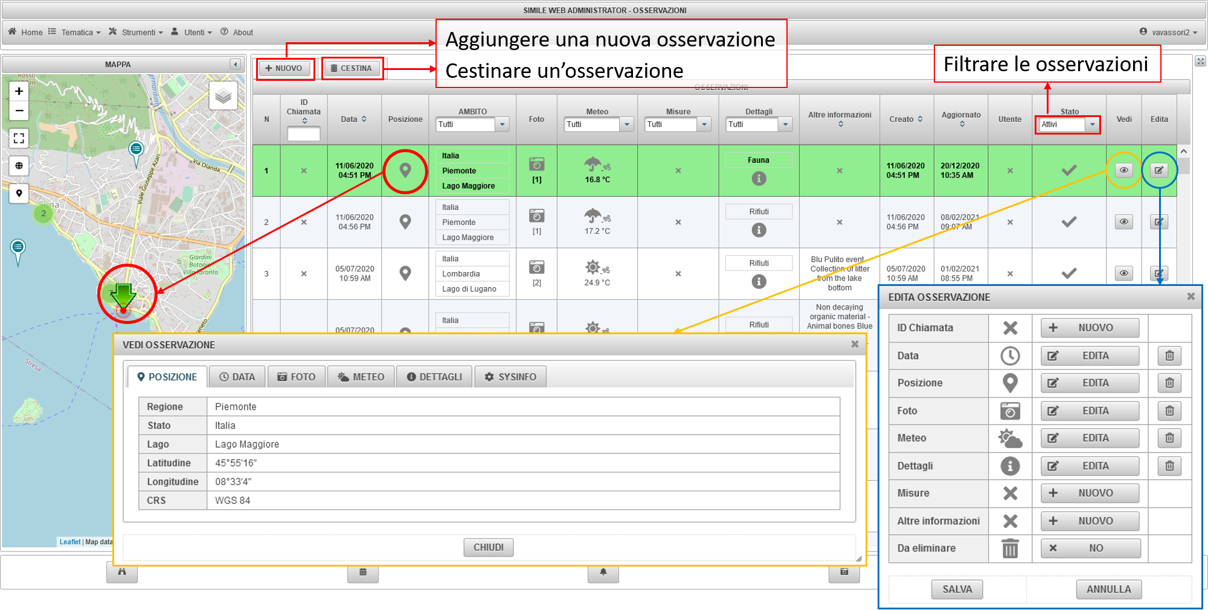The height and width of the screenshot is (610, 1208).
Task: Open the map layers selector
Action: coord(223,96)
